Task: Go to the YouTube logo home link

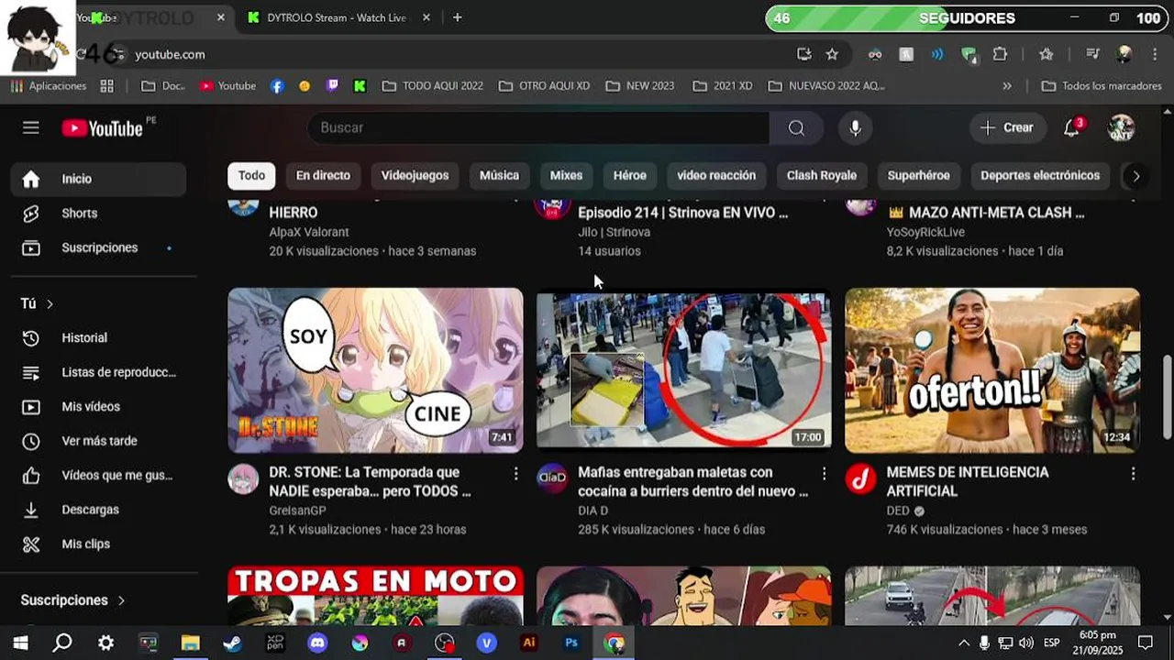Action: coord(103,128)
